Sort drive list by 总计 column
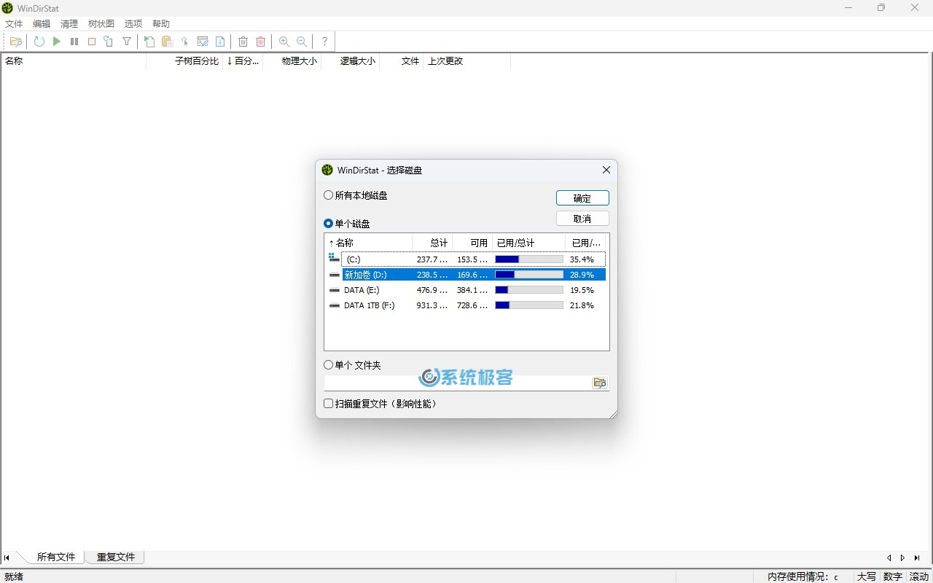 click(x=432, y=243)
